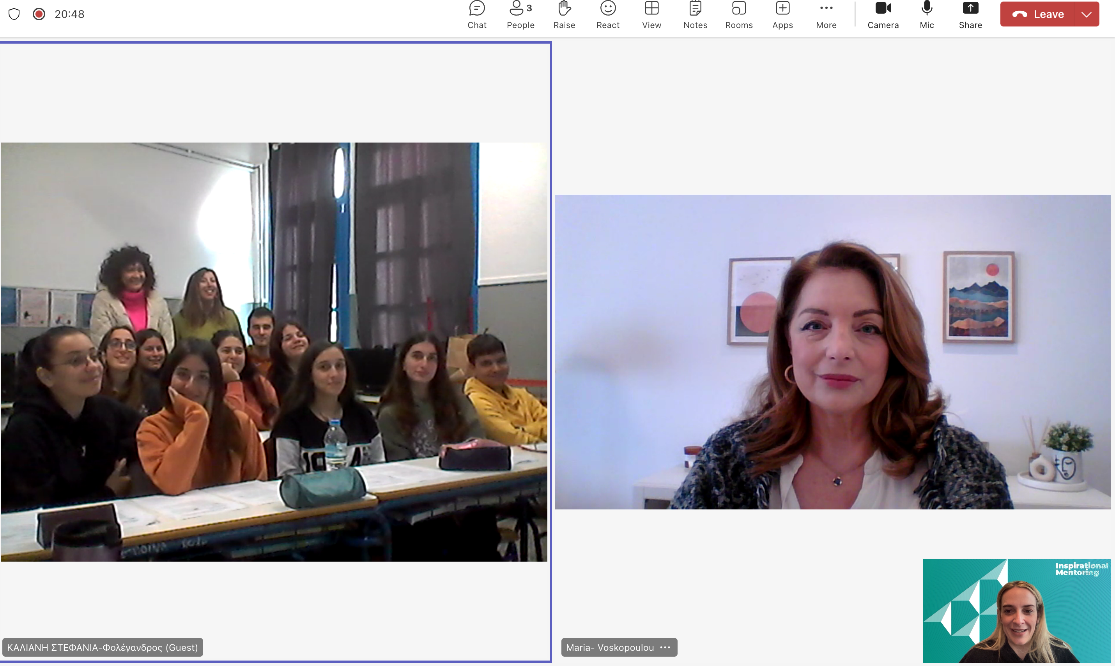This screenshot has width=1115, height=666.
Task: Open the Apps panel
Action: [782, 15]
